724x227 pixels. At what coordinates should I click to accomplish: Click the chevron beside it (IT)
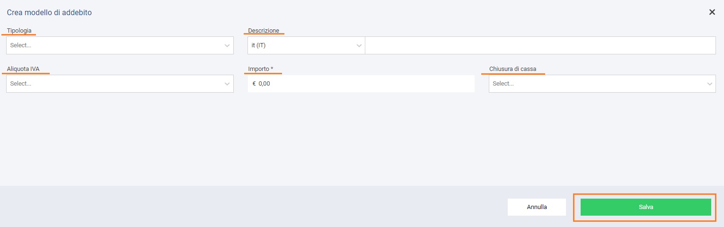359,46
